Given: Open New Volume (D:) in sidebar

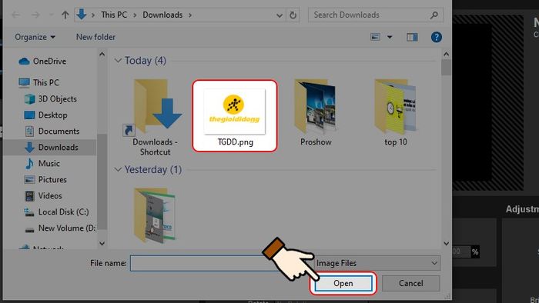Looking at the screenshot, I should (67, 228).
